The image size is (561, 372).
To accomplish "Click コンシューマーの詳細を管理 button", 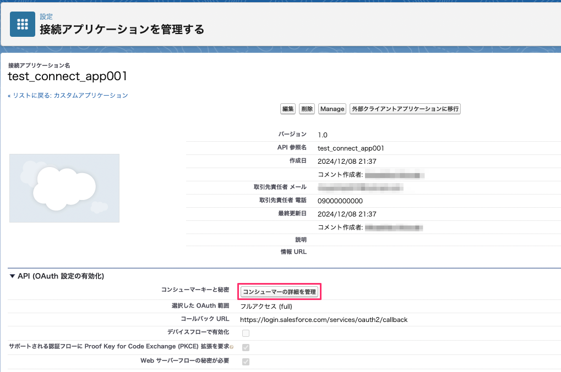I will click(280, 292).
